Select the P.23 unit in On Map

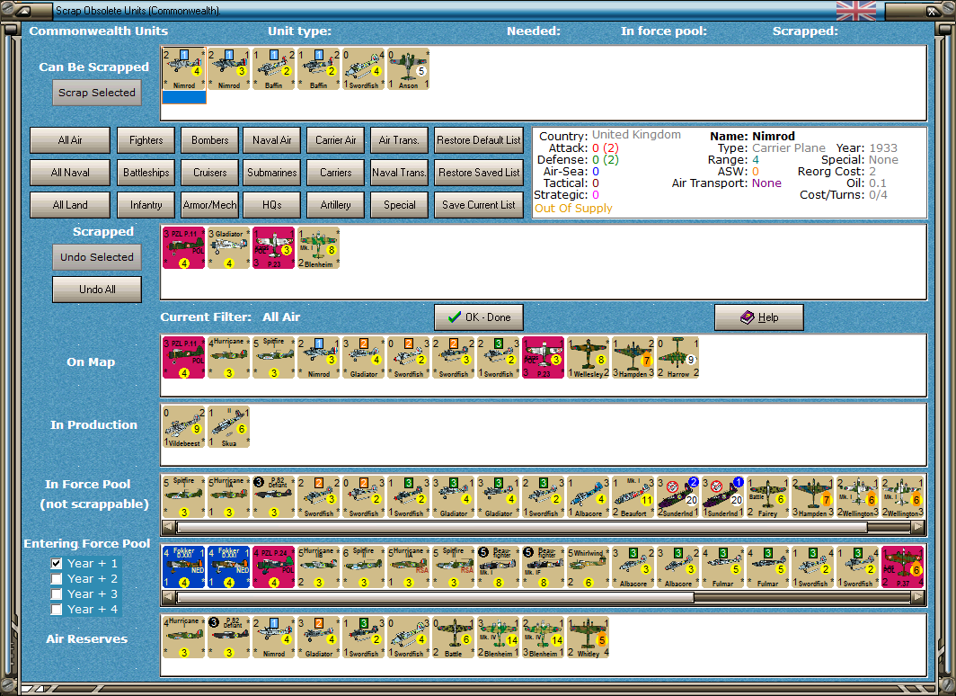click(x=544, y=358)
